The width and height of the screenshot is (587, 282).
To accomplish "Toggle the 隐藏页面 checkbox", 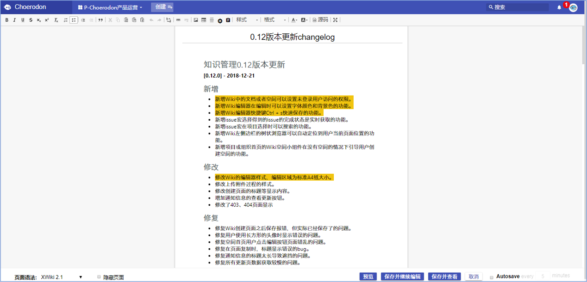I will (99, 277).
